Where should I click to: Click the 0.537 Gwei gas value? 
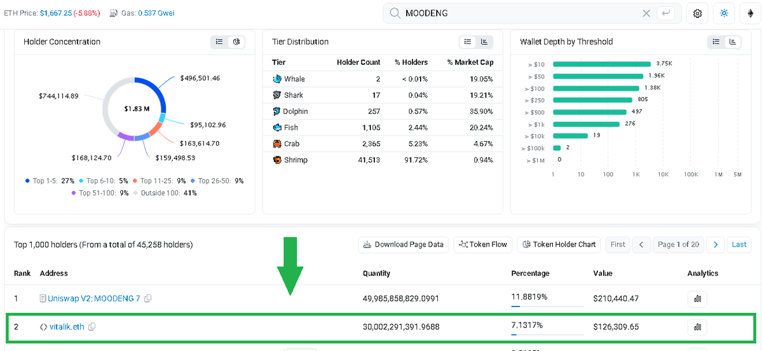click(x=156, y=13)
